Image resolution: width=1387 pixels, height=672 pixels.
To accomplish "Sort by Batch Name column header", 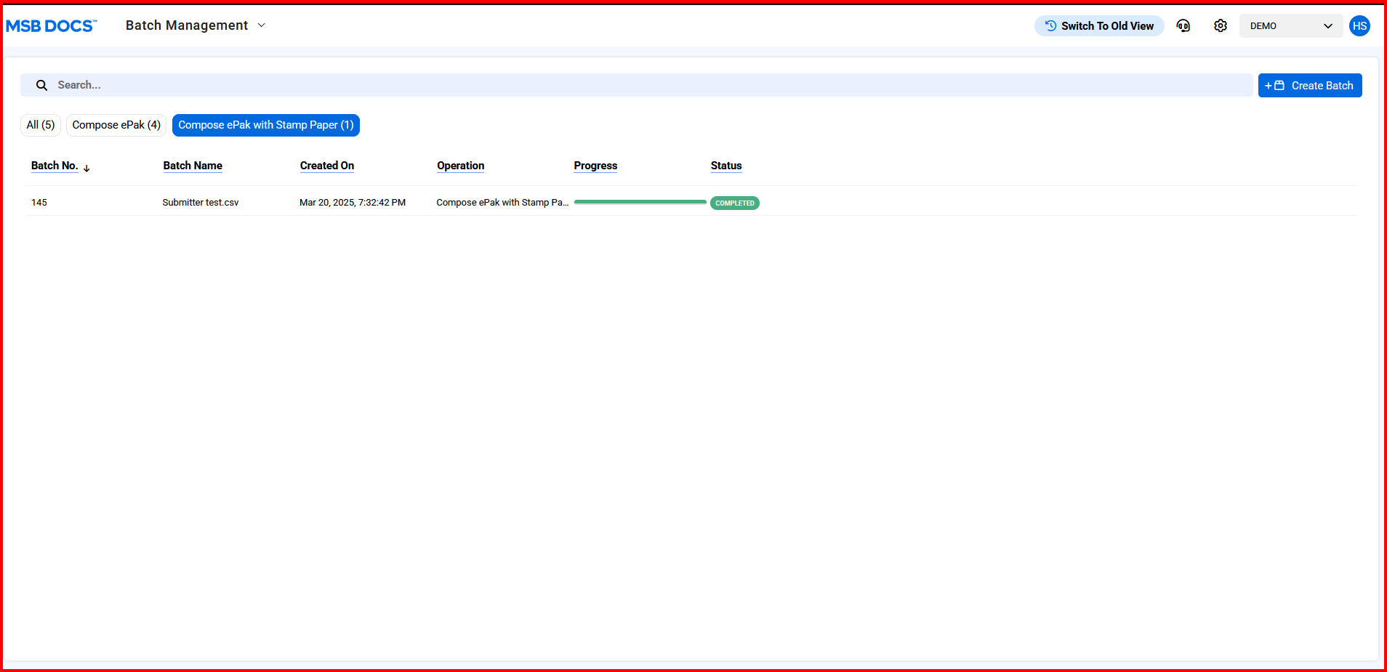I will pos(193,166).
